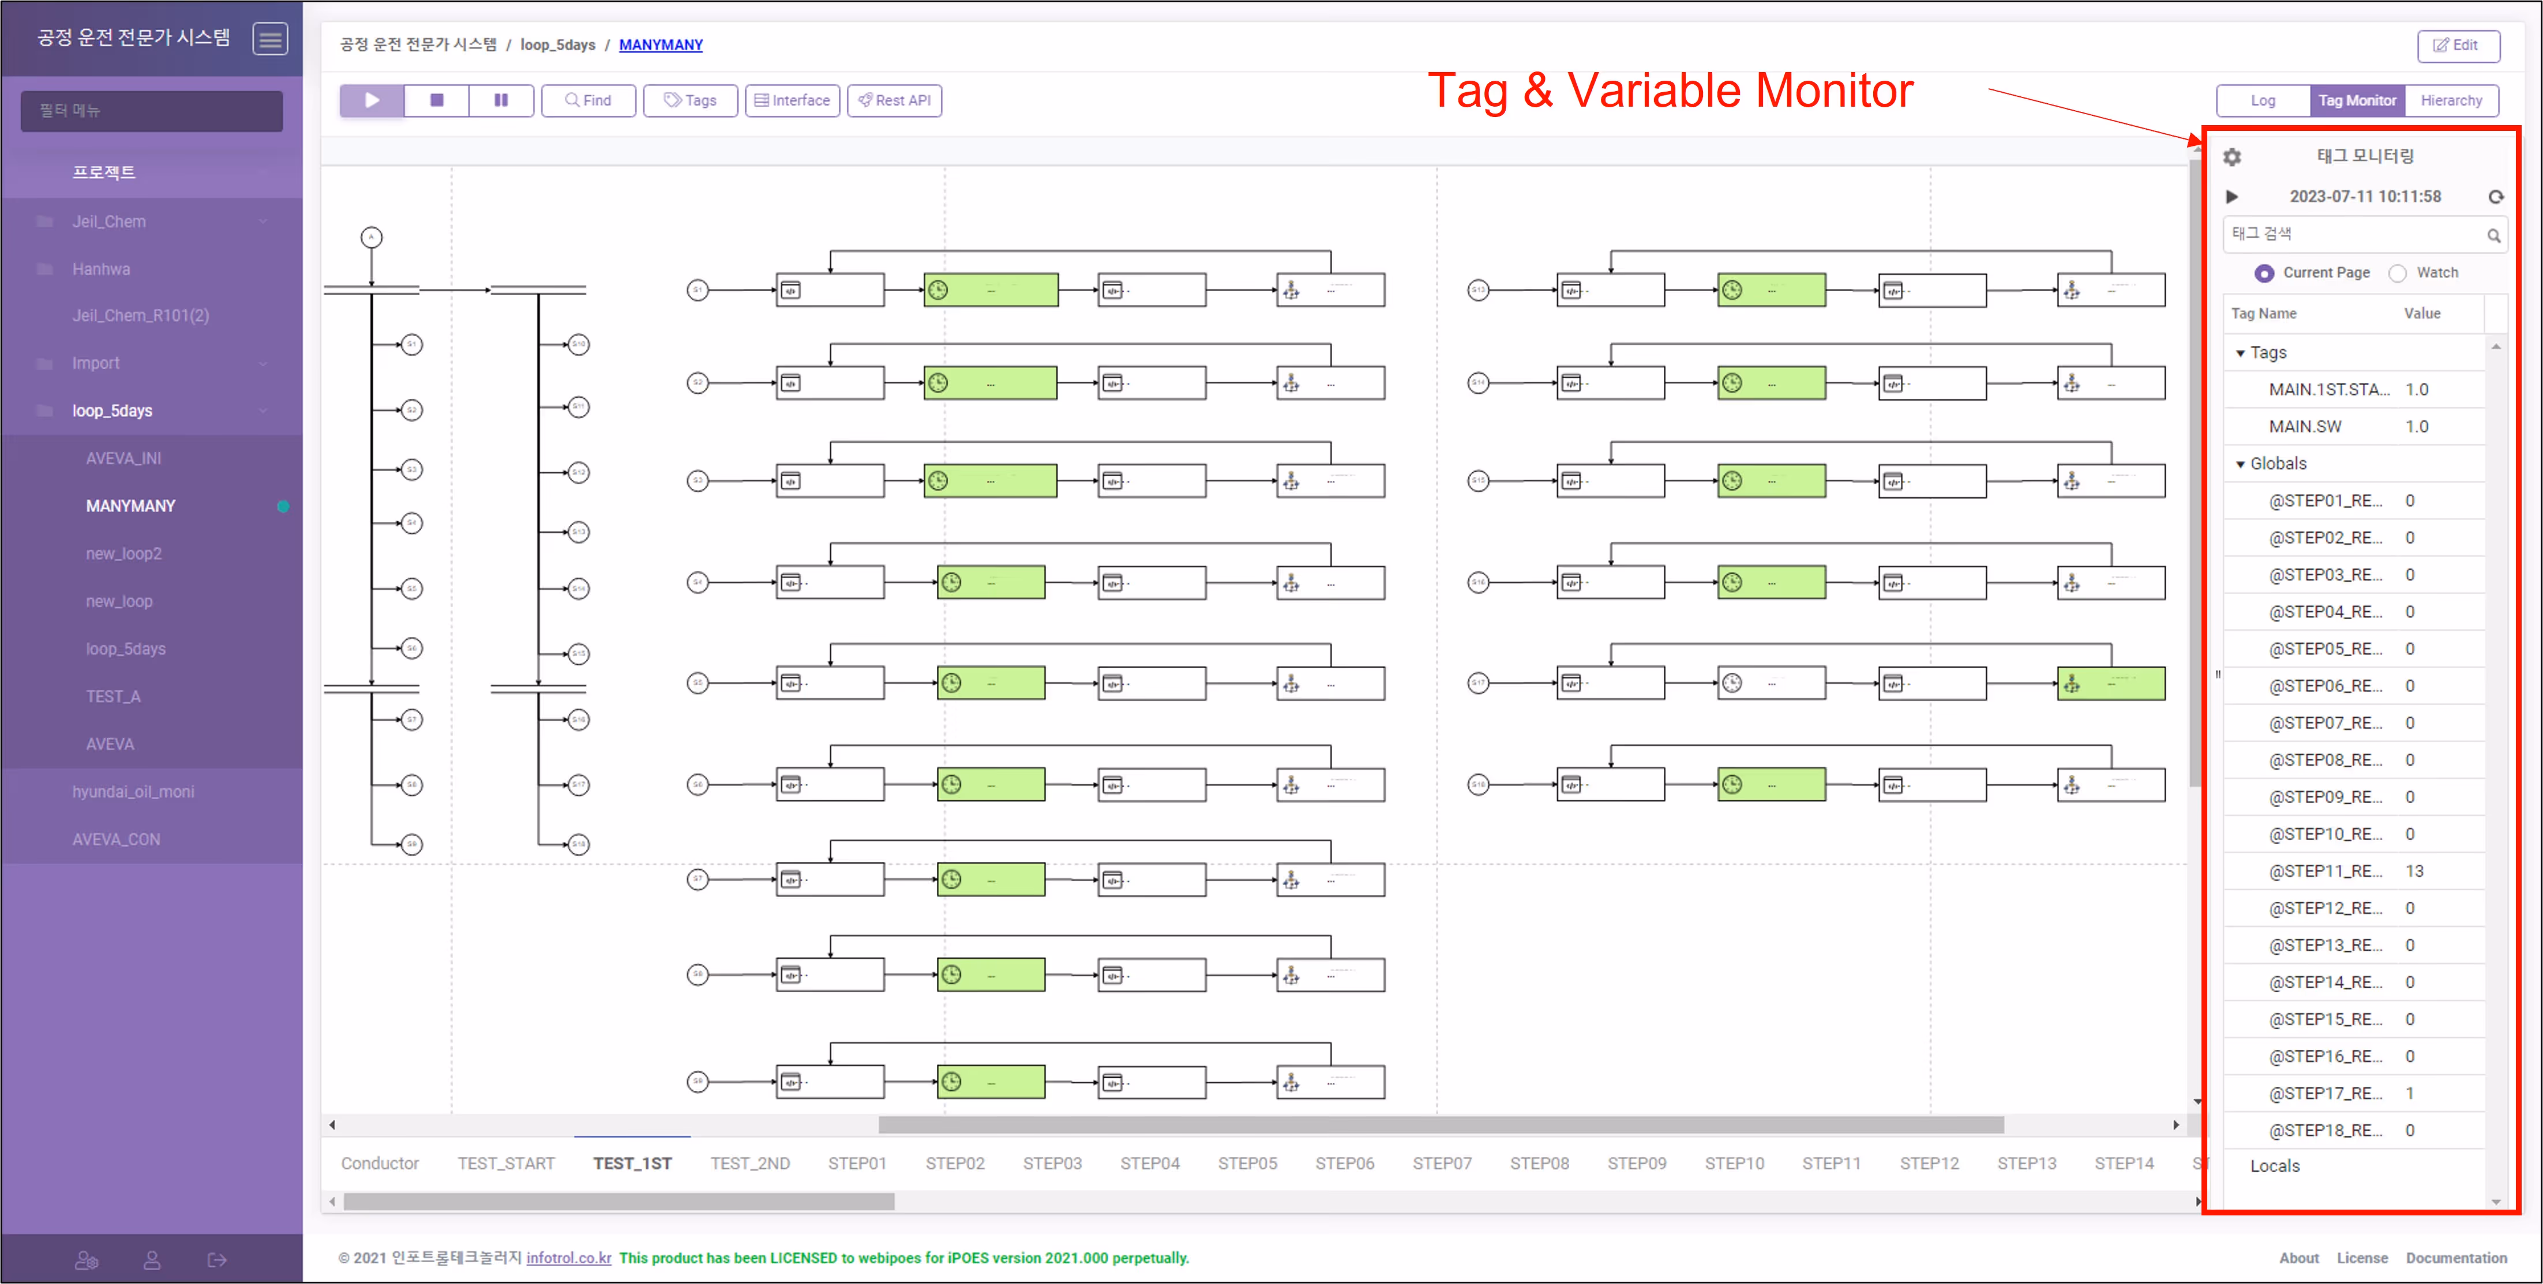Image resolution: width=2543 pixels, height=1284 pixels.
Task: Click the logout icon at sidebar bottom
Action: tap(217, 1260)
